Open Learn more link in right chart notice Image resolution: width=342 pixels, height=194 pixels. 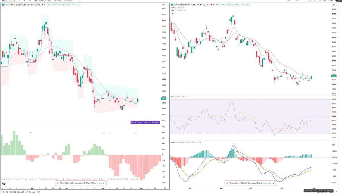point(267,183)
